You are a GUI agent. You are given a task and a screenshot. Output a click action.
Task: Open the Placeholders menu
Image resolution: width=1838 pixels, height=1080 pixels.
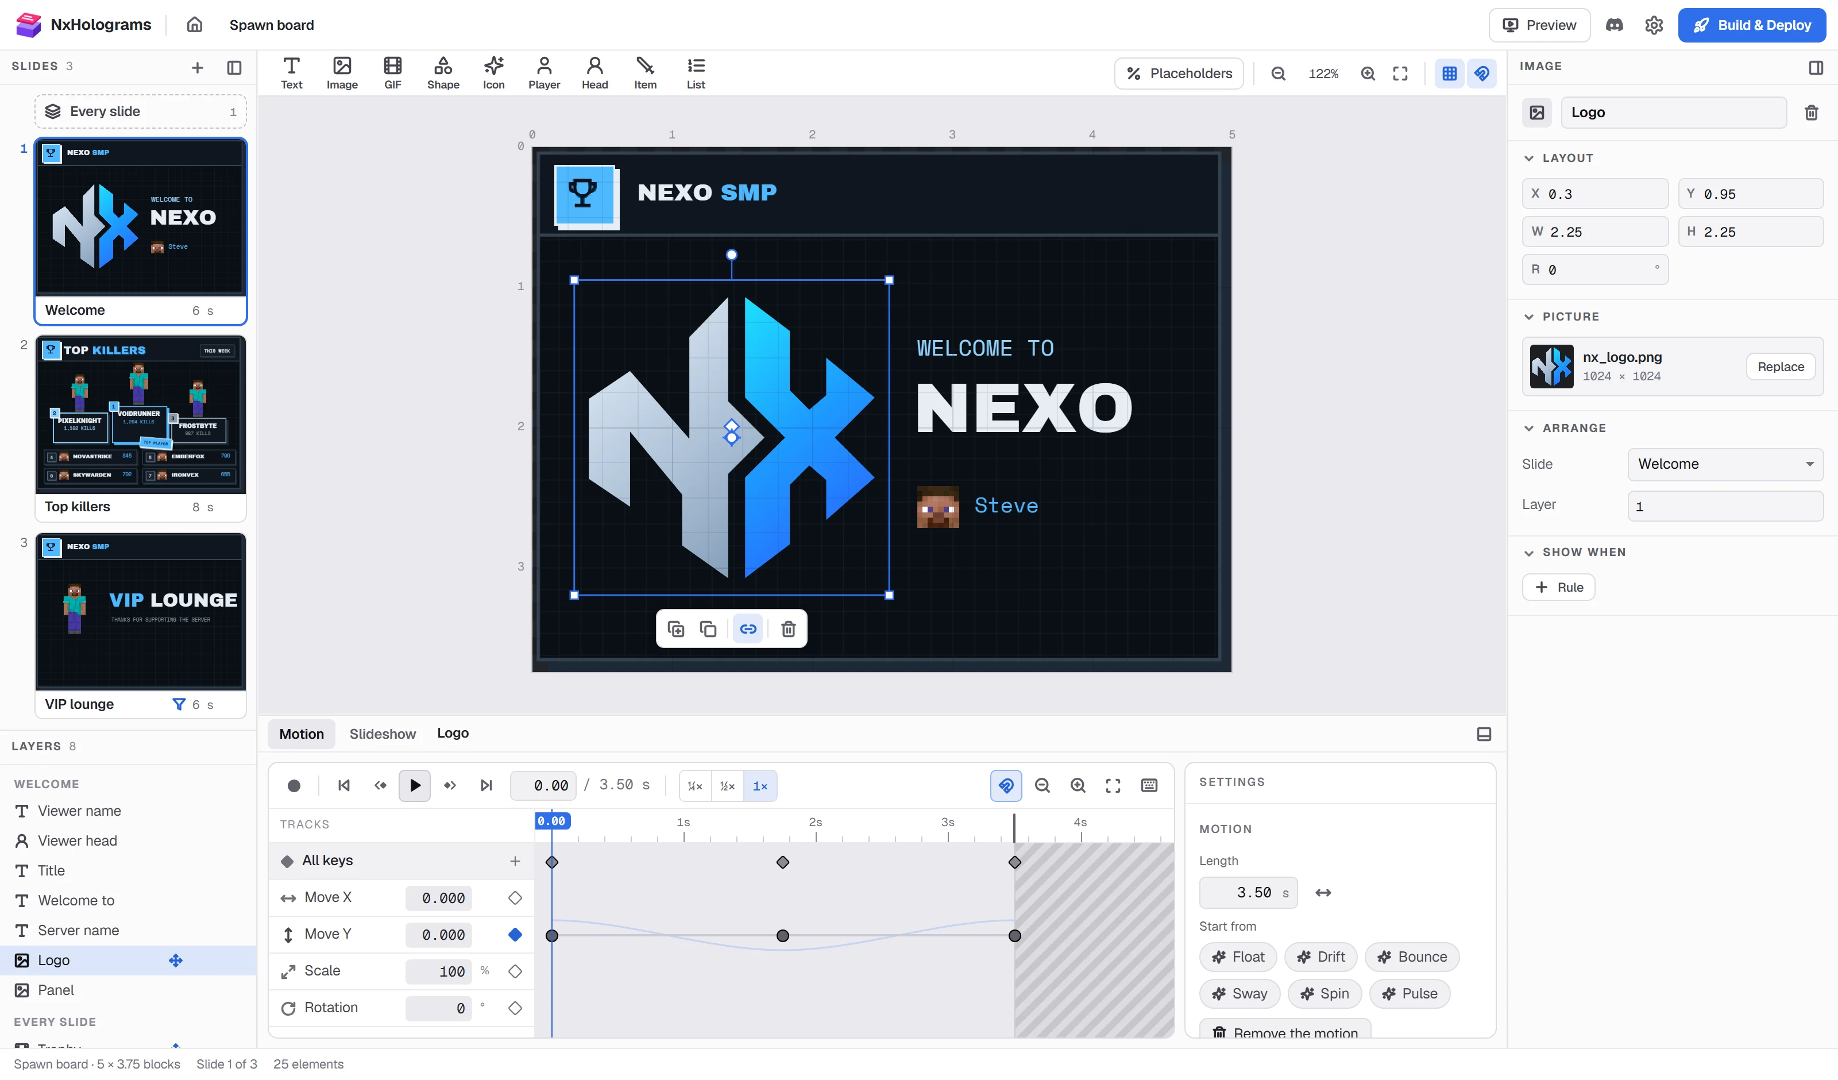click(1179, 73)
